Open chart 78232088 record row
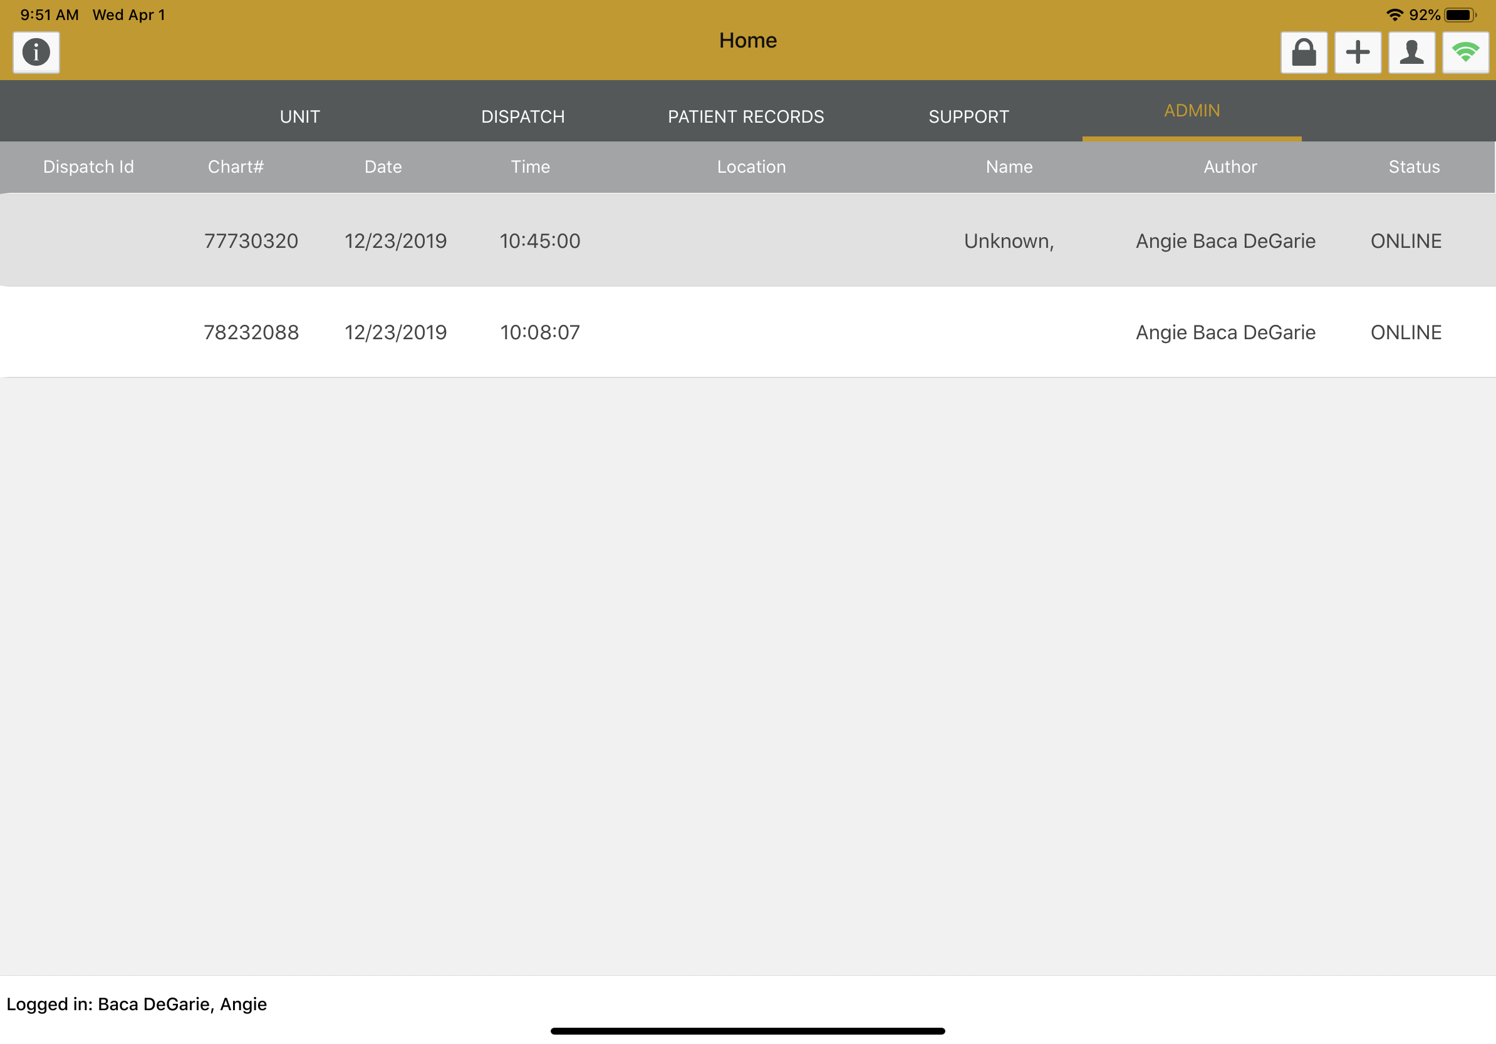Screen dimensions: 1496x1044 tap(251, 332)
